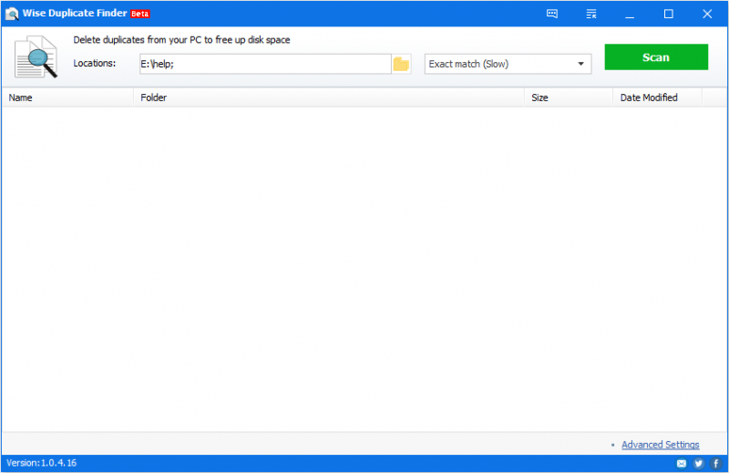Expand the Exact match (Slow) dropdown
The image size is (729, 473).
[508, 64]
